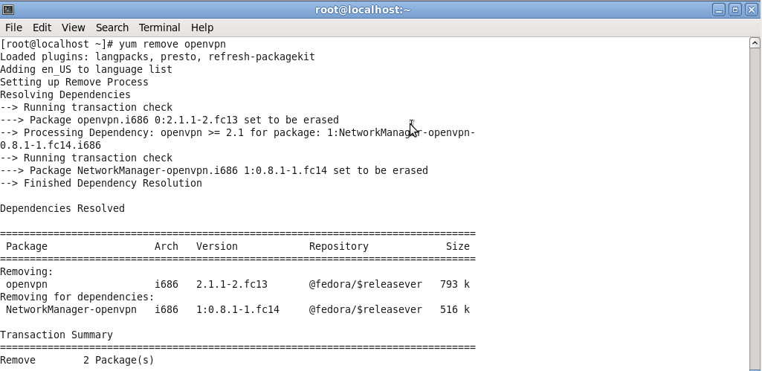
Task: Open the Search menu
Action: click(x=112, y=28)
